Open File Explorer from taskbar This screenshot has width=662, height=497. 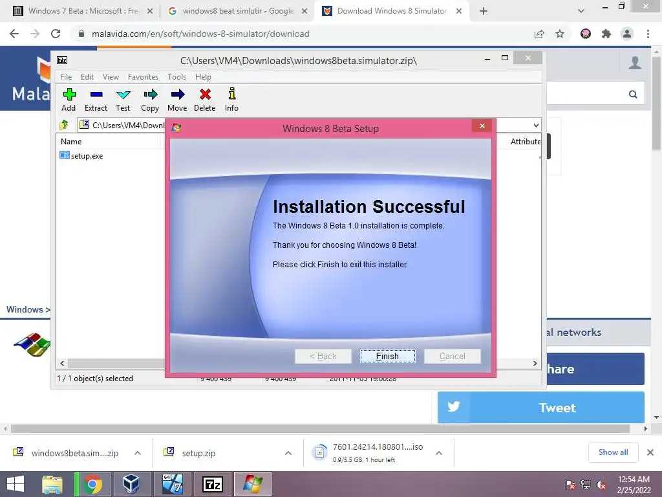tap(52, 484)
